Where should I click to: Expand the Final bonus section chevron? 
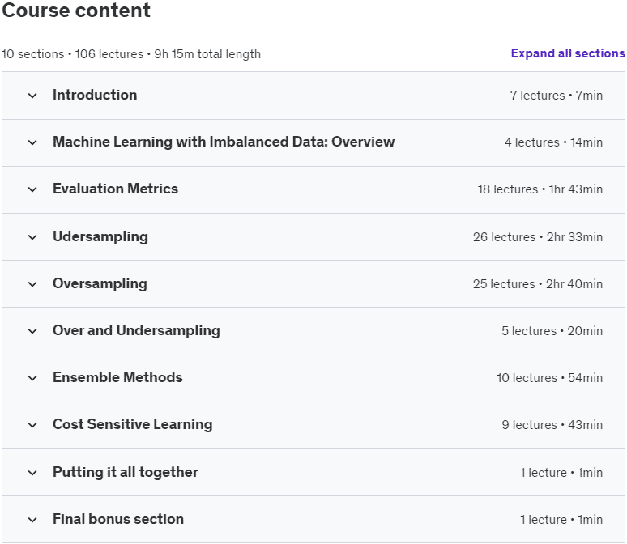[x=32, y=520]
